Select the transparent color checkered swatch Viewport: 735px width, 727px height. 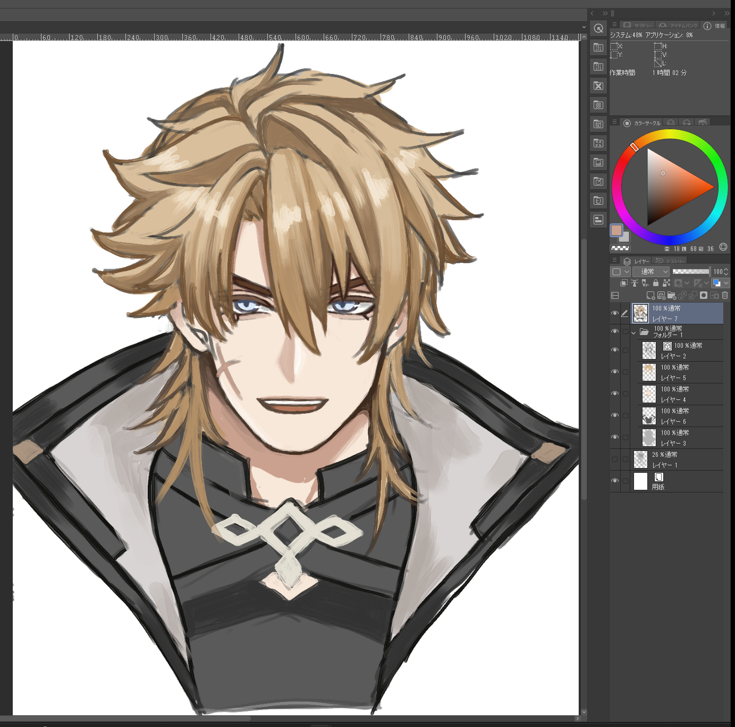[620, 248]
